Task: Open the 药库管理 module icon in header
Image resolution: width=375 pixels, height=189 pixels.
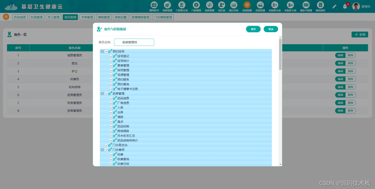Action: pos(167,5)
